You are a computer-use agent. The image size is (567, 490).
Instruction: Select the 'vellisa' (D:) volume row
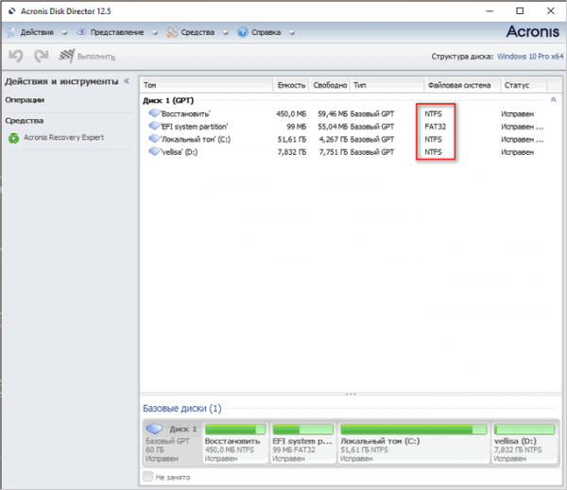(351, 152)
